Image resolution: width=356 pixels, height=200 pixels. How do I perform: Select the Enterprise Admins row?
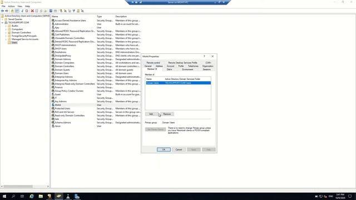[96, 77]
